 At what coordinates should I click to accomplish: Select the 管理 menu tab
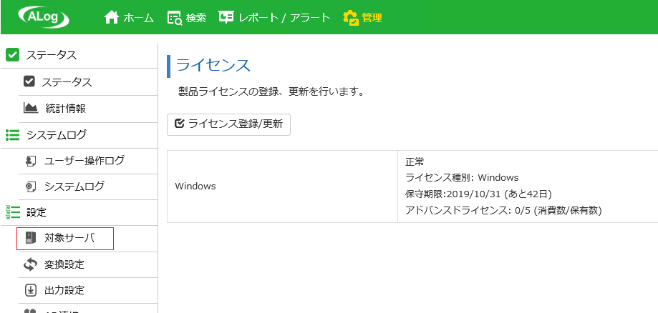362,18
